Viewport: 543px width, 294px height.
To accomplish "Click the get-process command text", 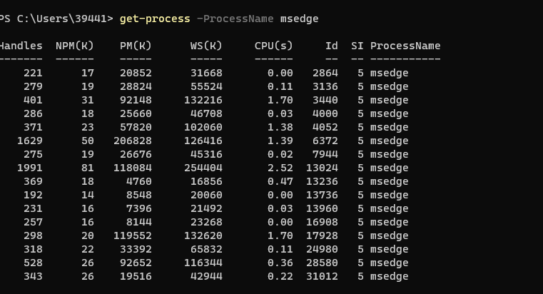I will click(x=155, y=19).
